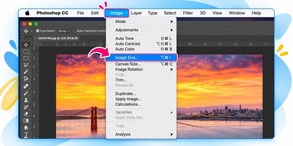The height and width of the screenshot is (146, 293).
Task: Click the green zoom window button
Action: pyautogui.click(x=36, y=24)
